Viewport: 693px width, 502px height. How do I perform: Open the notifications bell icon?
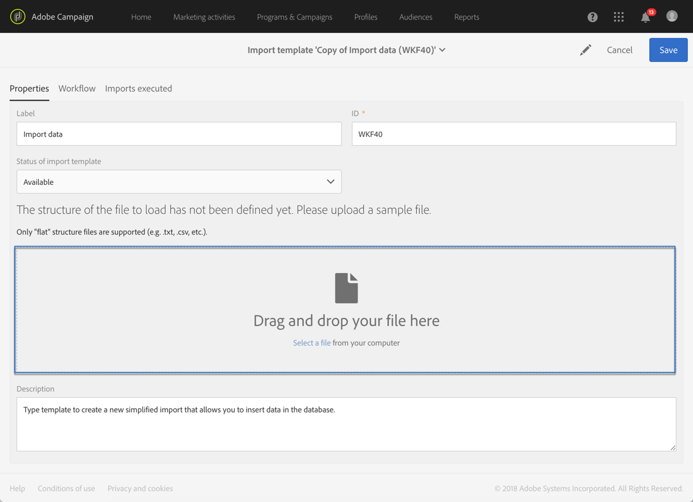pos(645,18)
